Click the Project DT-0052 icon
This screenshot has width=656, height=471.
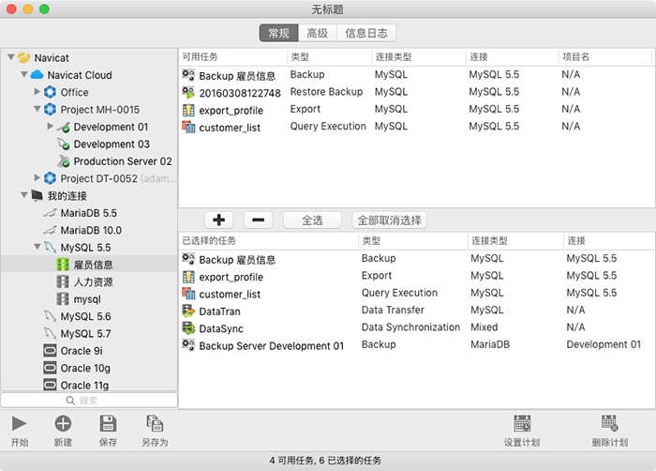(50, 178)
